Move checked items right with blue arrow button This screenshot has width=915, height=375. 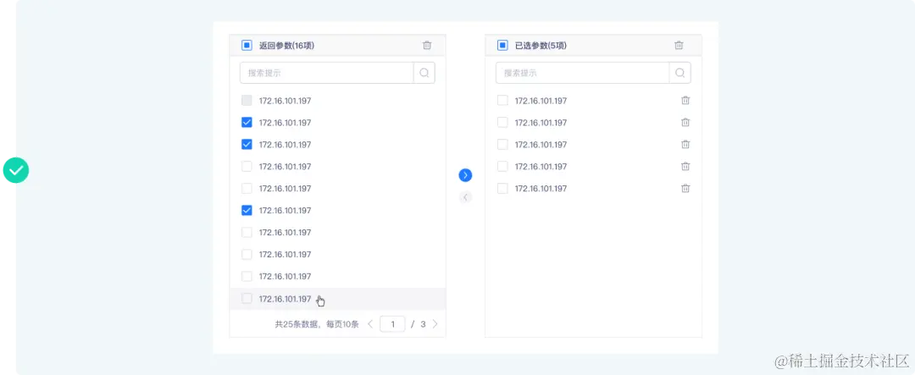[465, 175]
